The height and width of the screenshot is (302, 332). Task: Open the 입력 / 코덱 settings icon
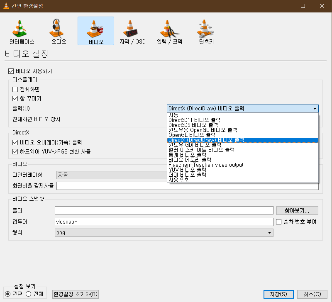[x=169, y=31]
